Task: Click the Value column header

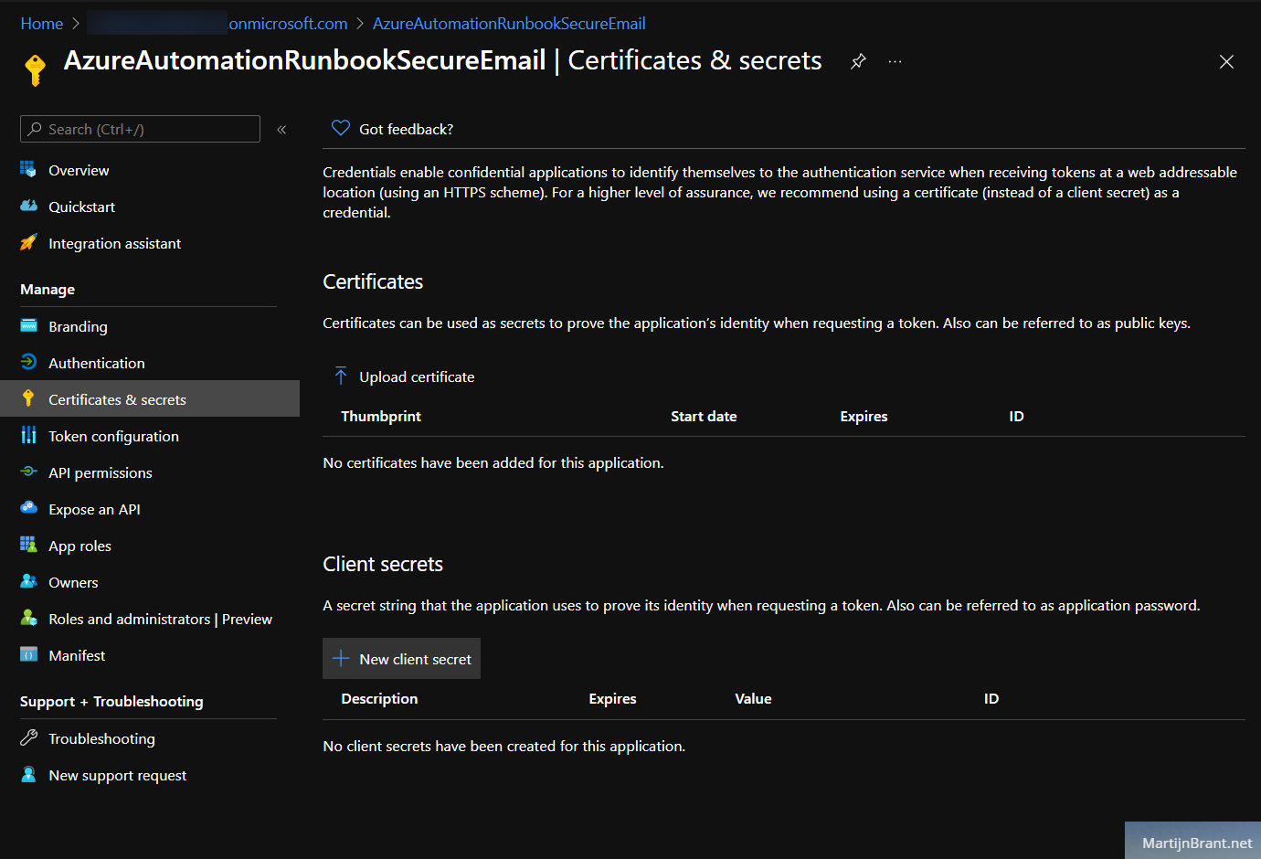Action: pos(753,698)
